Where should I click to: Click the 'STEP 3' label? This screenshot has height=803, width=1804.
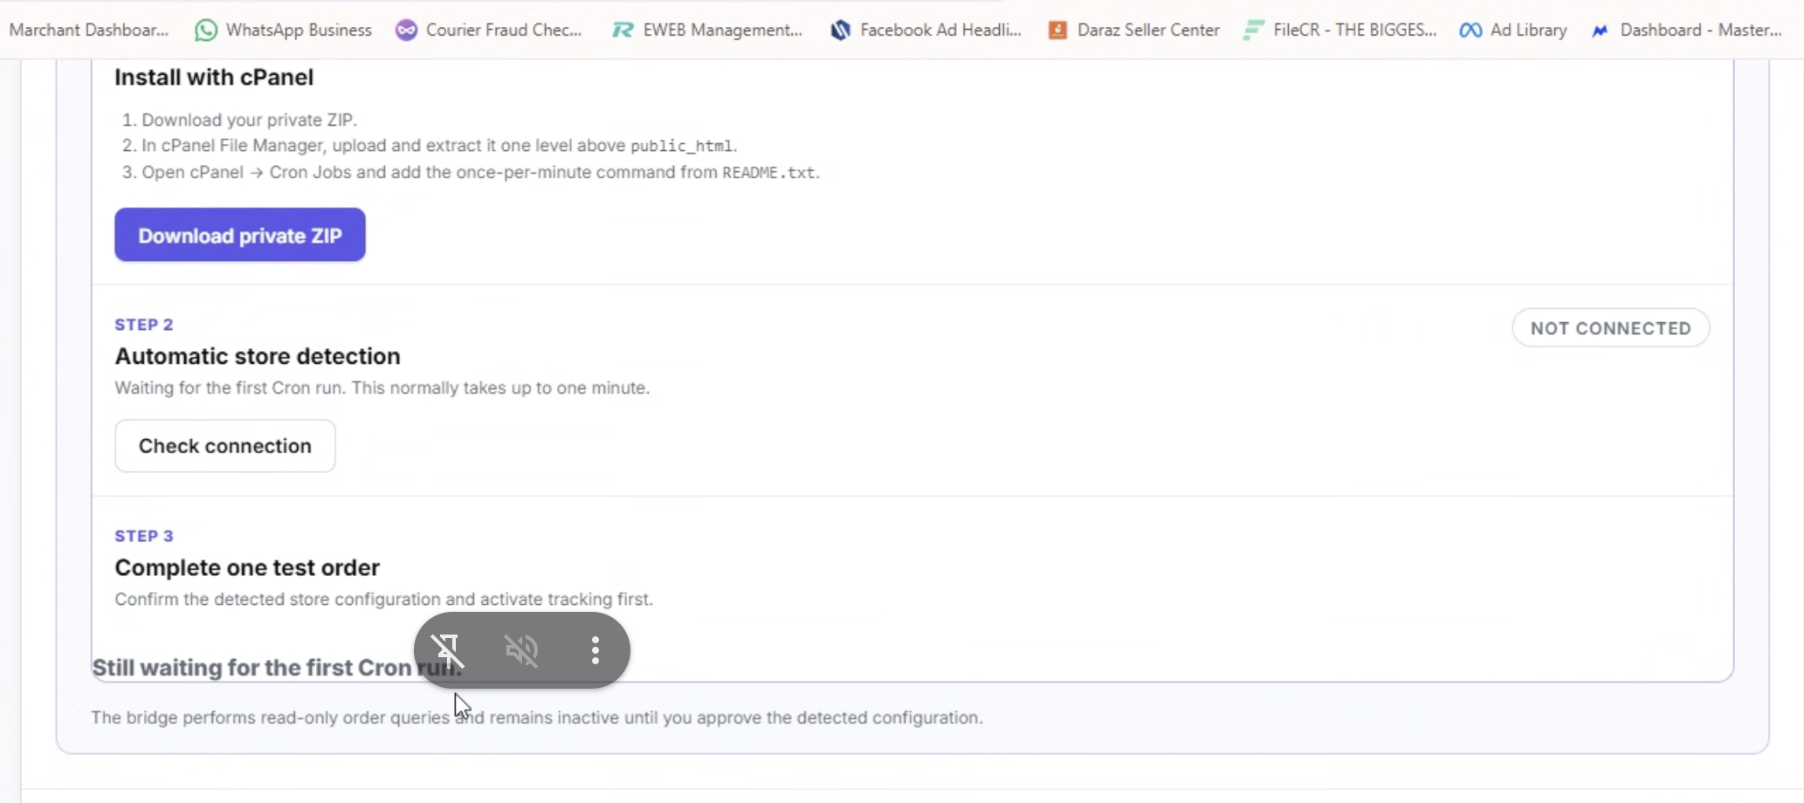(x=144, y=536)
